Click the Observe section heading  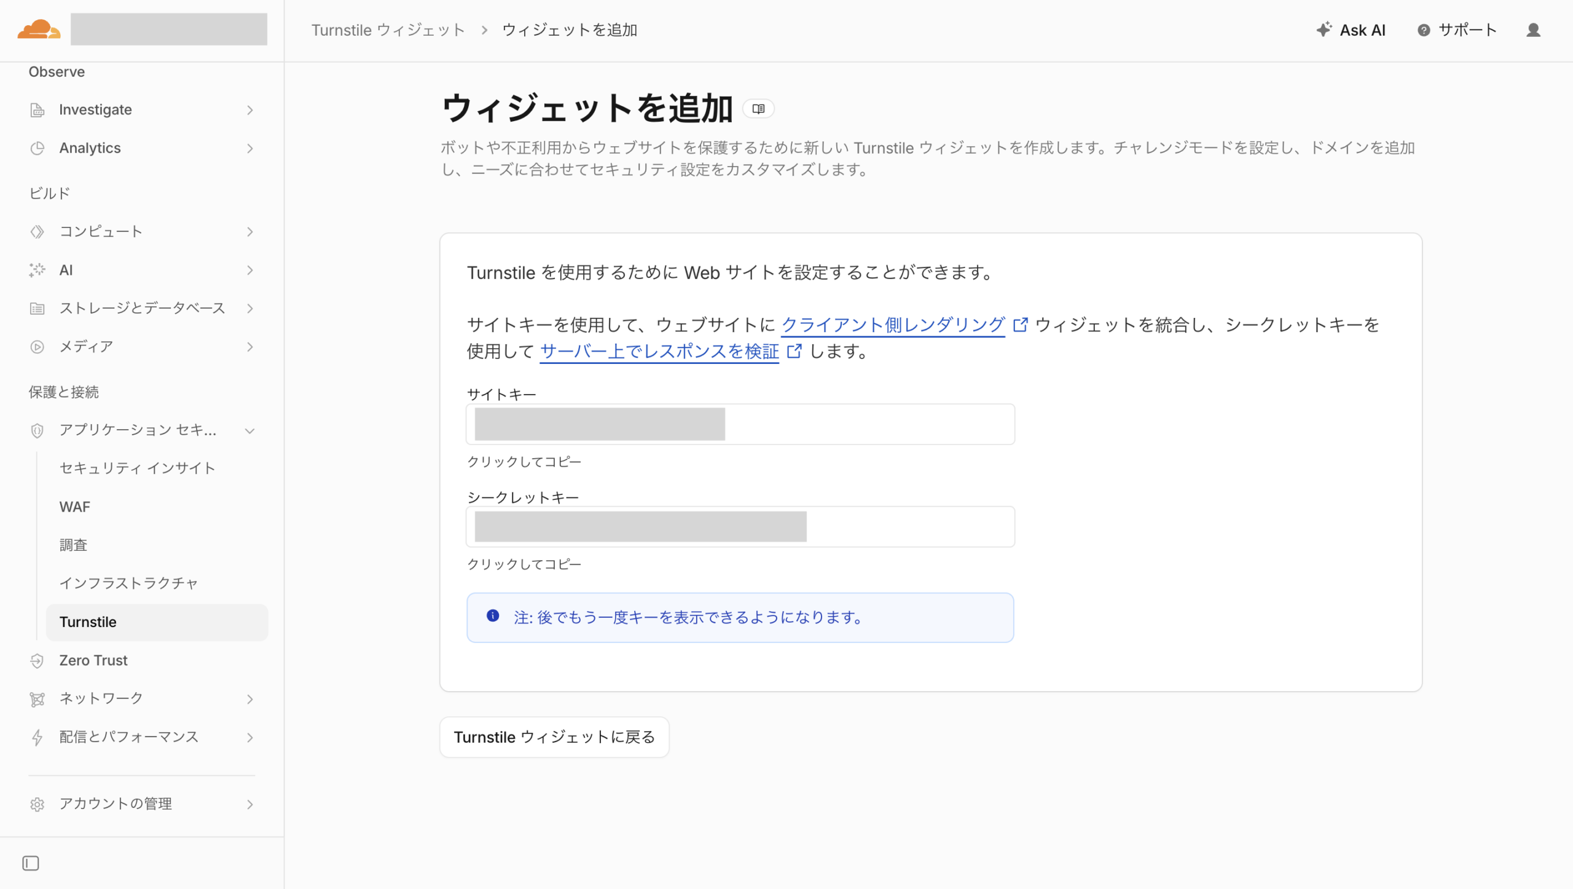pos(57,72)
